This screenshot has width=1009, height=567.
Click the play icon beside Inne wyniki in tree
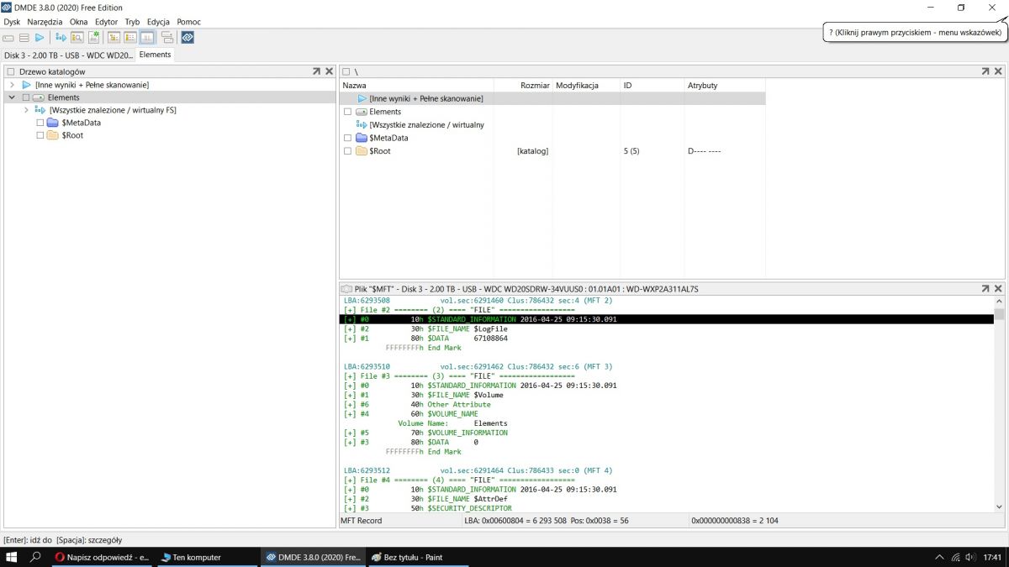(x=26, y=85)
